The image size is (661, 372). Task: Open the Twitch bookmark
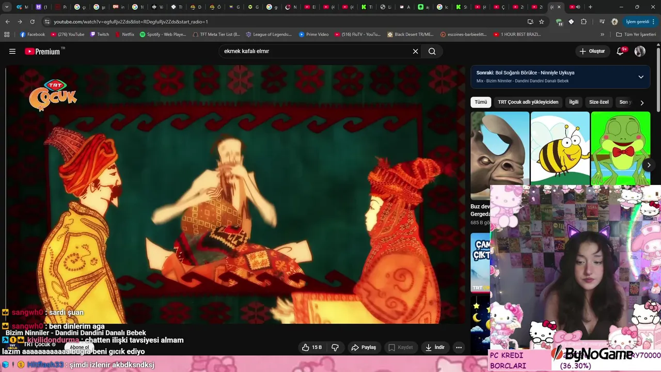pyautogui.click(x=100, y=34)
